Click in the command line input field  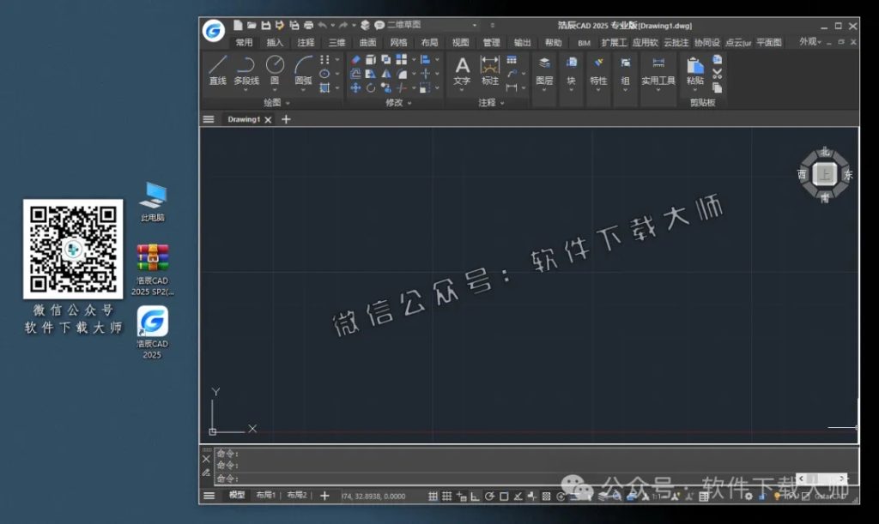pyautogui.click(x=515, y=479)
